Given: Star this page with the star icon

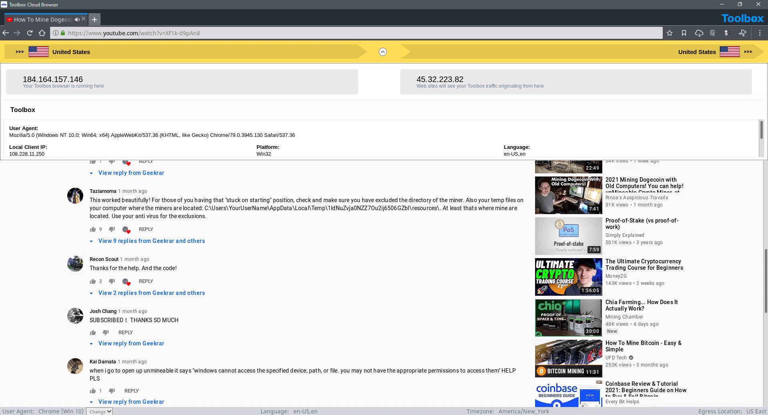Looking at the screenshot, I should coord(670,33).
